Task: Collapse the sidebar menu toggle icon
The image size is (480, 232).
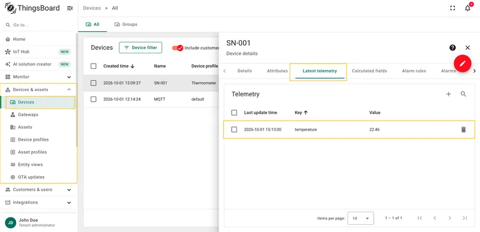Action: (x=70, y=8)
